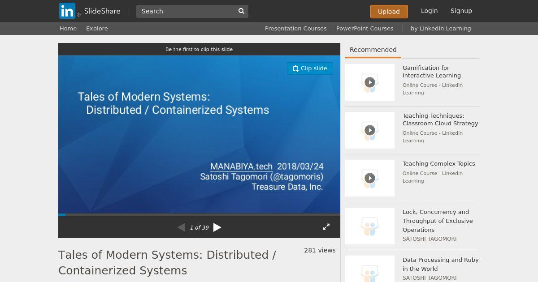This screenshot has width=538, height=282.
Task: Open fullscreen view of slides
Action: tap(326, 227)
